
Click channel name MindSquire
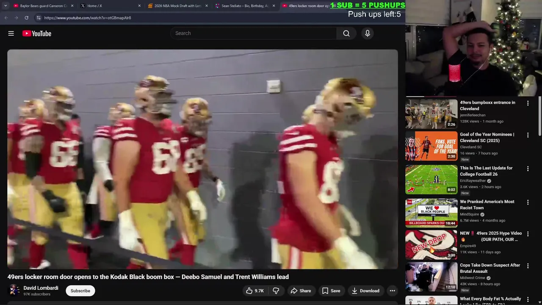[470, 214]
